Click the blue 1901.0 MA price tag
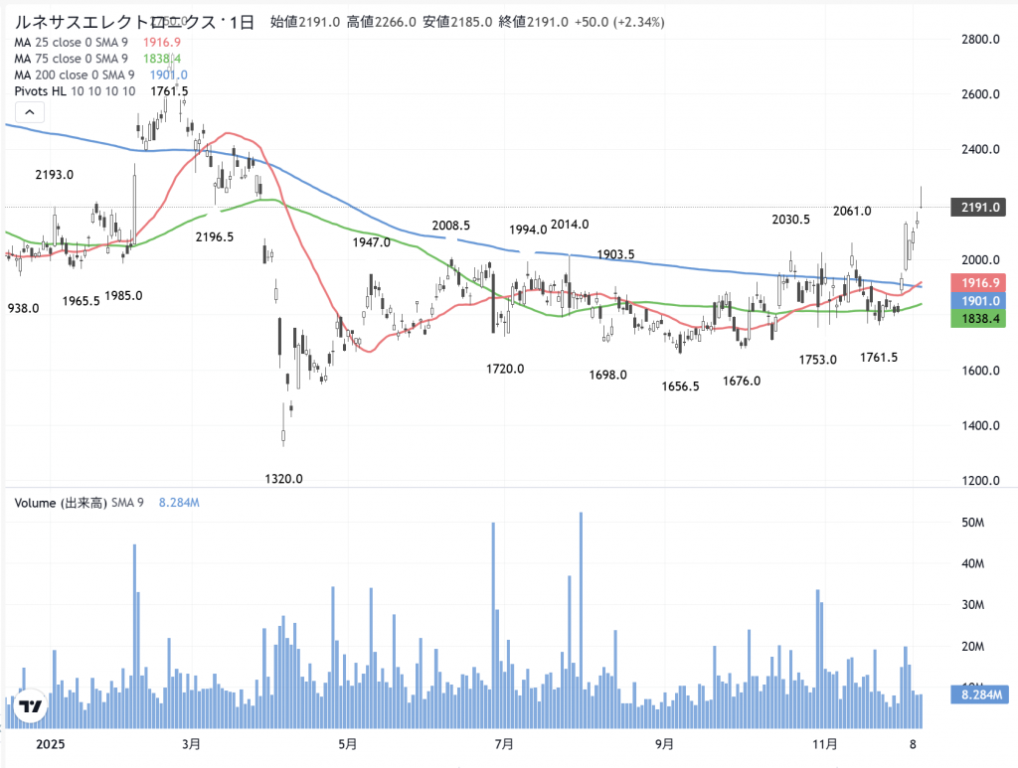Screen dimensions: 1018x768 pyautogui.click(x=978, y=300)
